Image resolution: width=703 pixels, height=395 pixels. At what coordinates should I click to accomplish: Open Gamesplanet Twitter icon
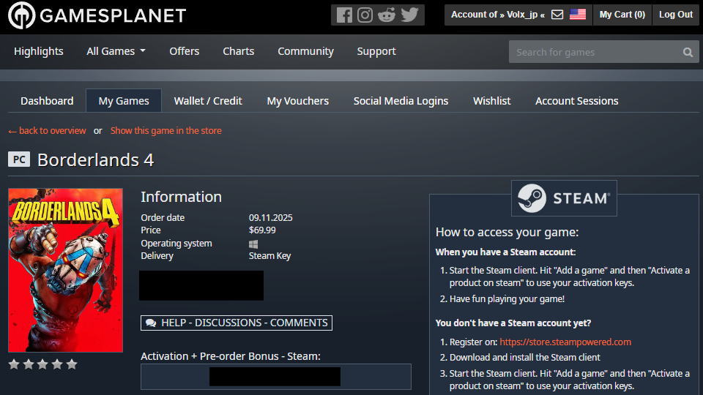410,15
